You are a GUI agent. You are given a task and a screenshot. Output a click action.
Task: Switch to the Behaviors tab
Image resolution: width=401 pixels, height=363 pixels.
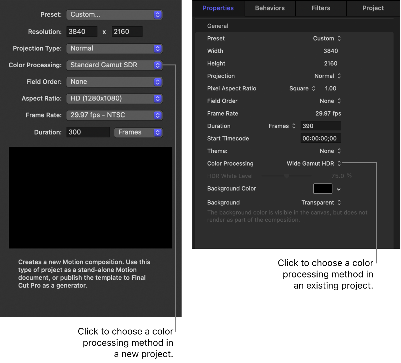coord(270,8)
